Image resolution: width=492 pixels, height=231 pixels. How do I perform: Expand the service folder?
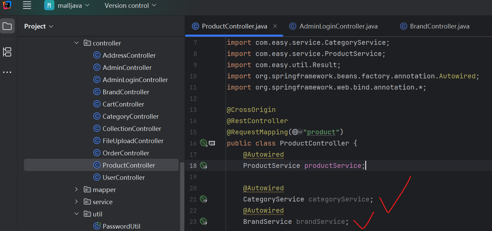click(x=77, y=202)
